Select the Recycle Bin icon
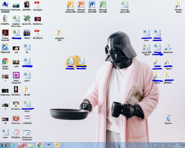This screenshot has height=148, width=185. [x=168, y=119]
